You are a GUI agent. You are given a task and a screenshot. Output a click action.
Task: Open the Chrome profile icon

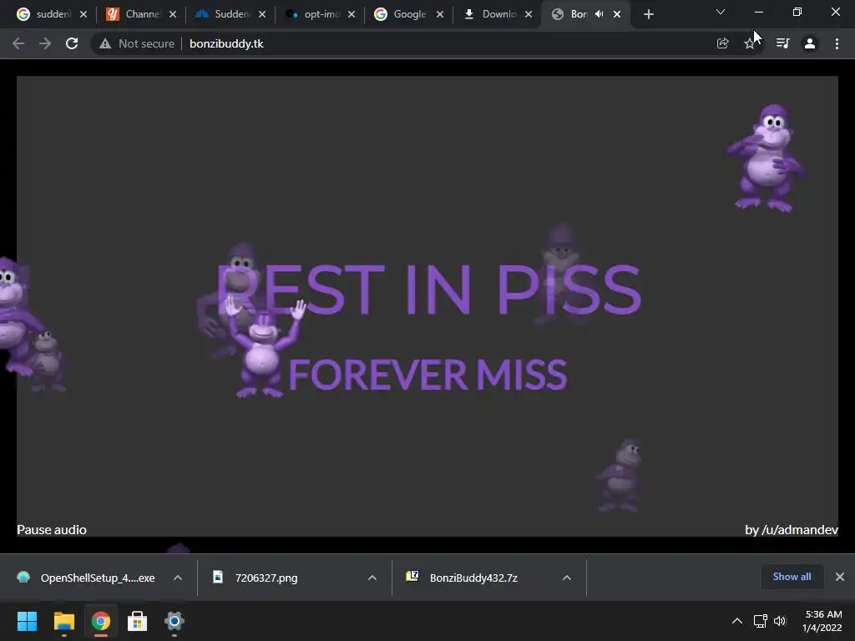[810, 43]
